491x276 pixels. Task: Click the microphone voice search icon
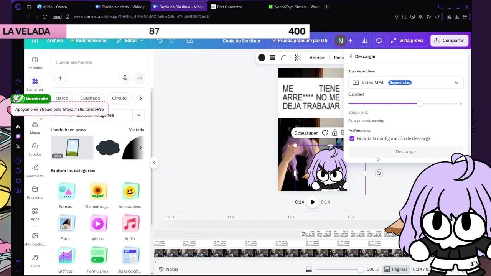point(125,78)
